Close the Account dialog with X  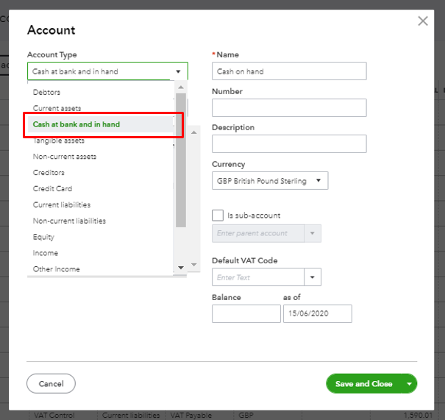tap(423, 21)
